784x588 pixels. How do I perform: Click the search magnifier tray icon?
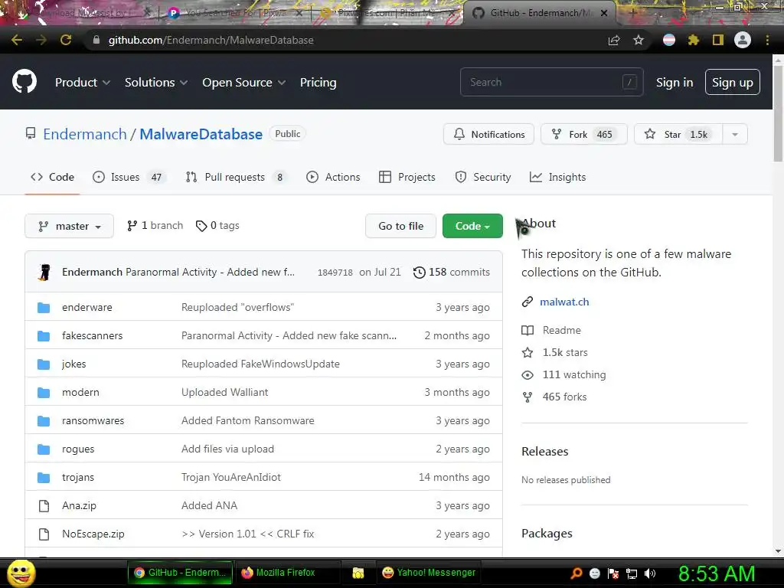[577, 573]
